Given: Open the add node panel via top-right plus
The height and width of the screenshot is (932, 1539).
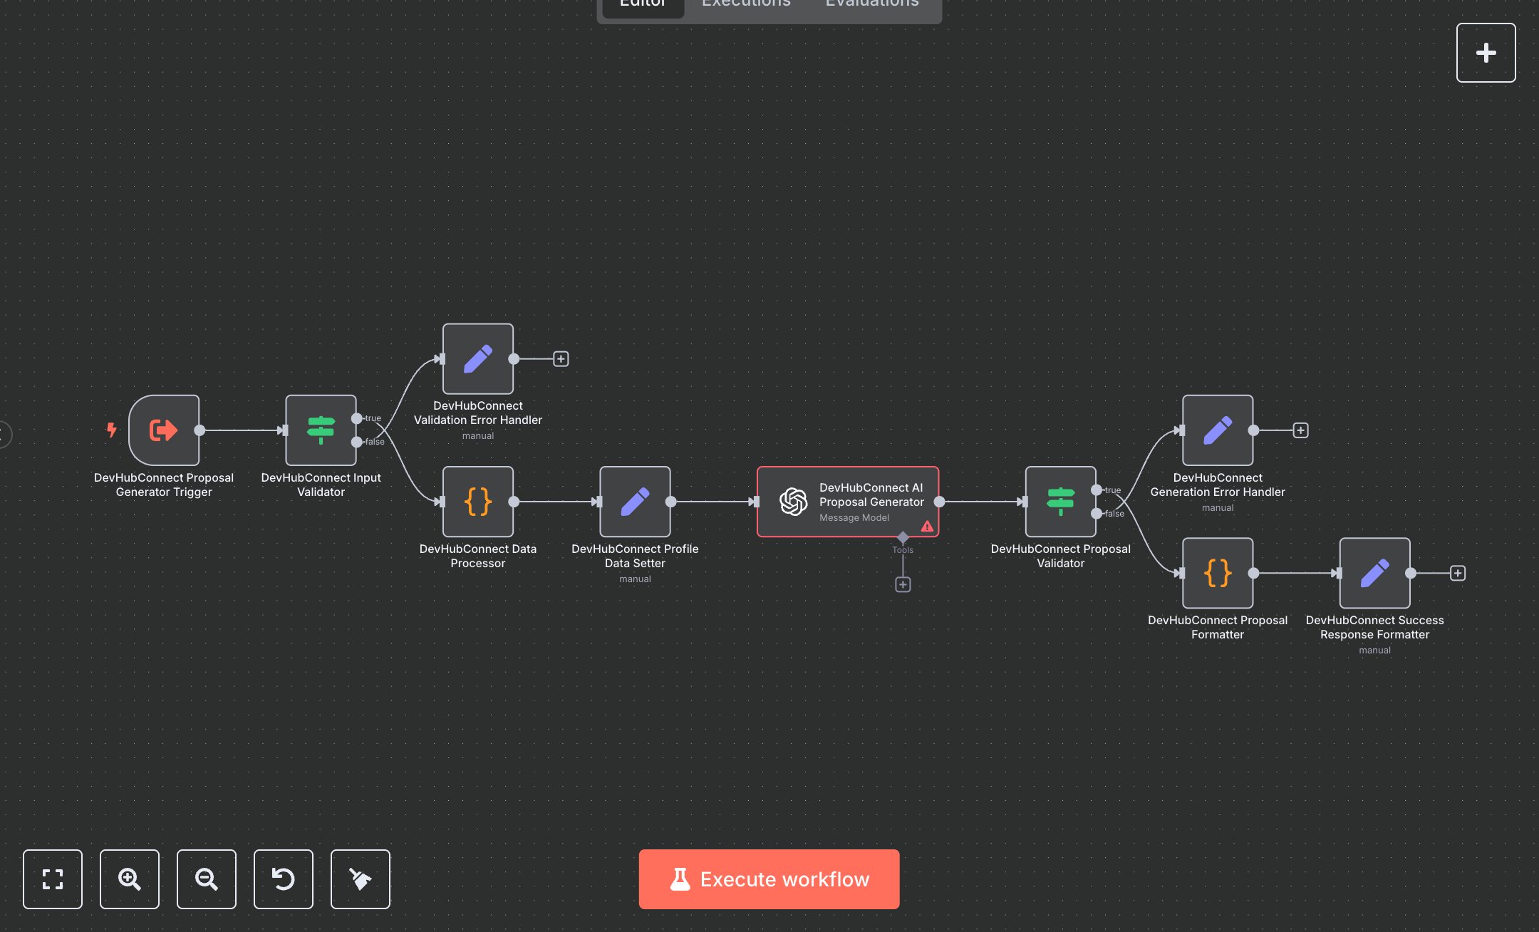Looking at the screenshot, I should (x=1486, y=52).
